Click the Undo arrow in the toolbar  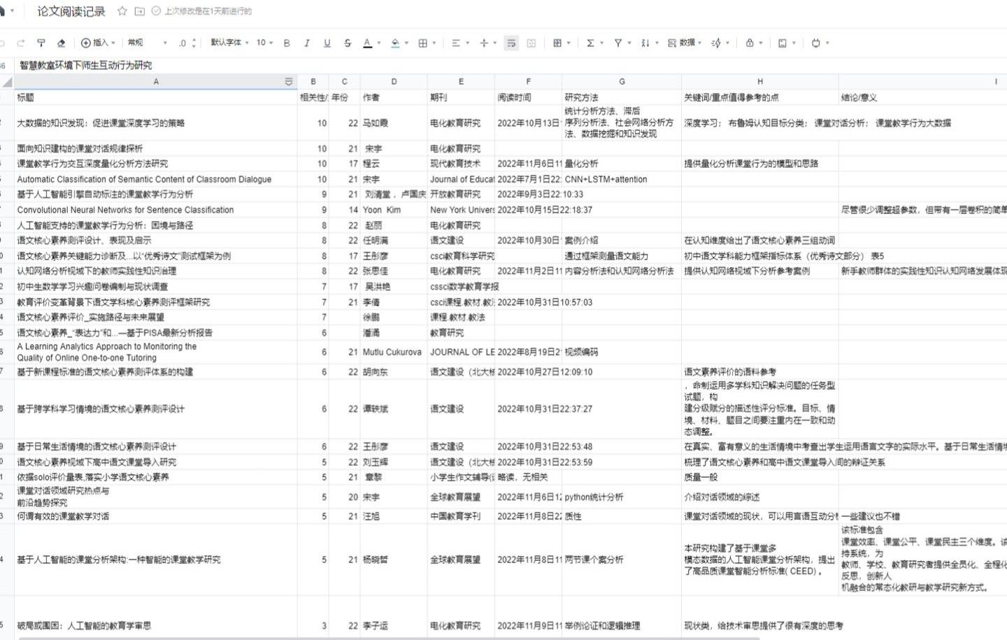[x=2, y=43]
